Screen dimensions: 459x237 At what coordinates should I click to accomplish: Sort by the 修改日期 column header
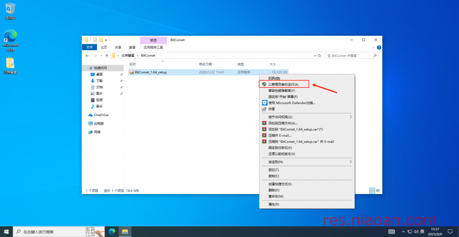click(x=217, y=64)
